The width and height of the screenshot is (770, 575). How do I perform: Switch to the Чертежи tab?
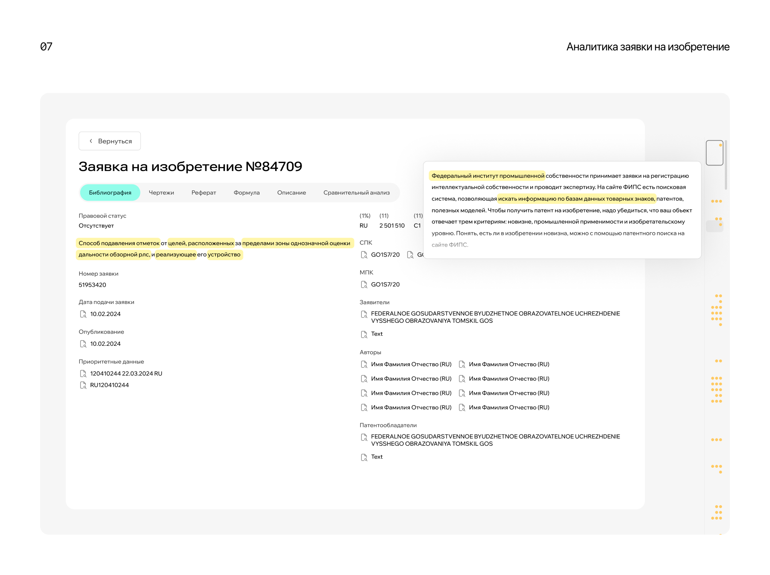[x=161, y=193]
